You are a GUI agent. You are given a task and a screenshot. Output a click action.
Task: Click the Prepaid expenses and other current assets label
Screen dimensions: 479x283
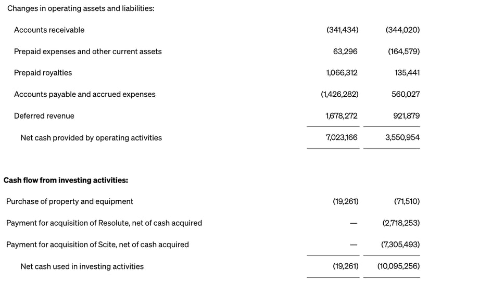pyautogui.click(x=87, y=52)
